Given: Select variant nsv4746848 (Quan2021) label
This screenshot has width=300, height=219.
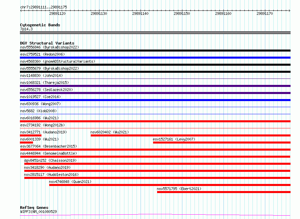Looking at the screenshot, I should point(70,182).
